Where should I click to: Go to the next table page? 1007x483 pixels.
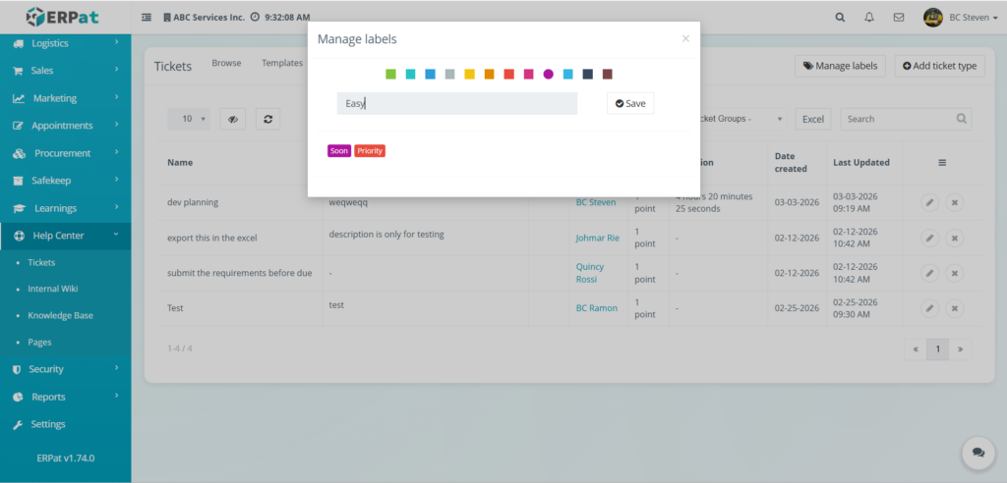(x=960, y=349)
